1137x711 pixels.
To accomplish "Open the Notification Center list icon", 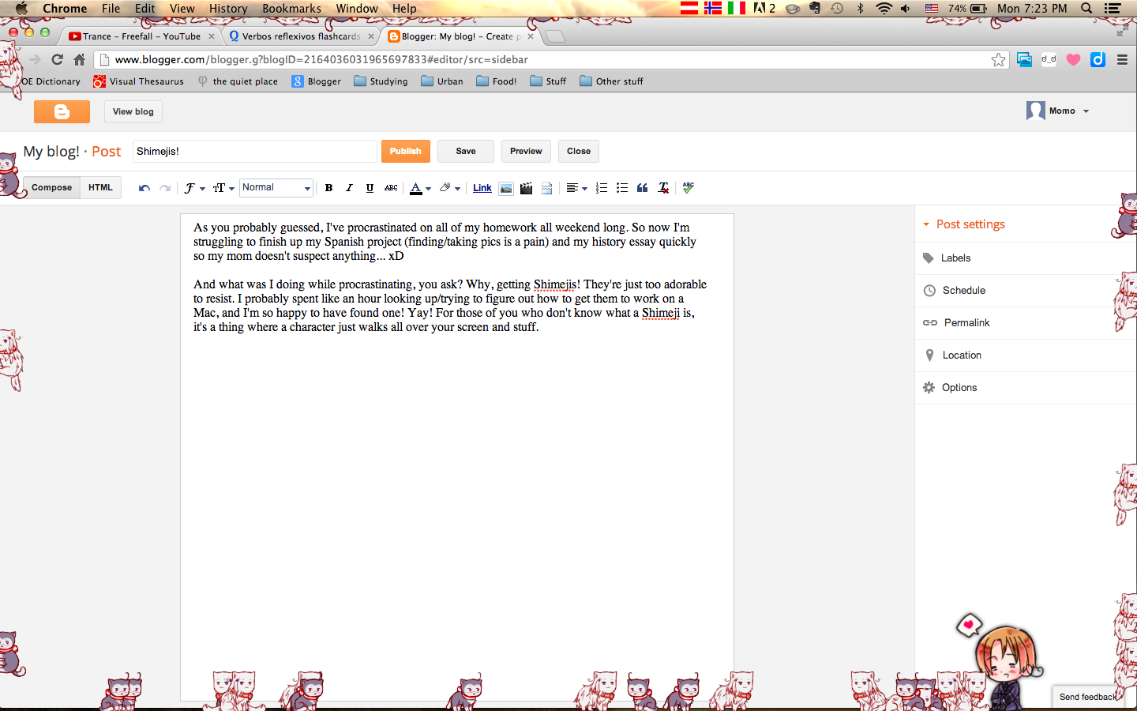I will click(x=1113, y=9).
